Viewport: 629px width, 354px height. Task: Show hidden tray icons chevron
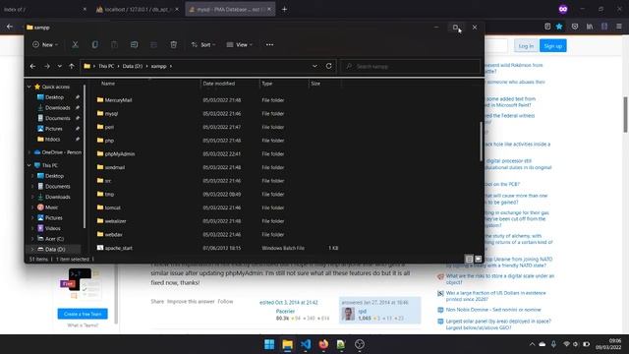click(x=532, y=344)
